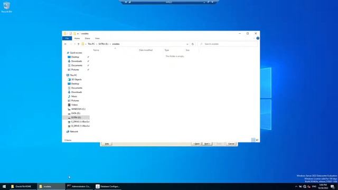Click the up-one-level arrow in Explorer
338x190 pixels.
point(79,44)
